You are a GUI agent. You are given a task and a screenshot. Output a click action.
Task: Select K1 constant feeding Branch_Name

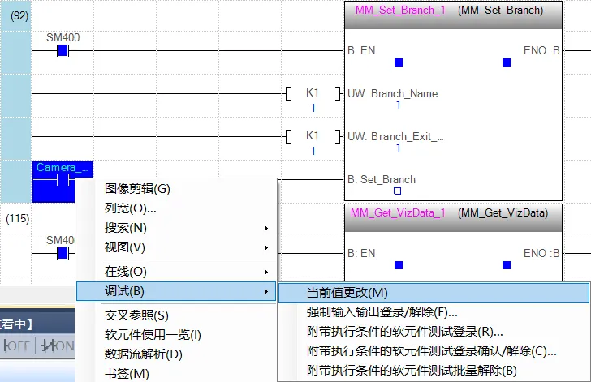click(x=313, y=92)
